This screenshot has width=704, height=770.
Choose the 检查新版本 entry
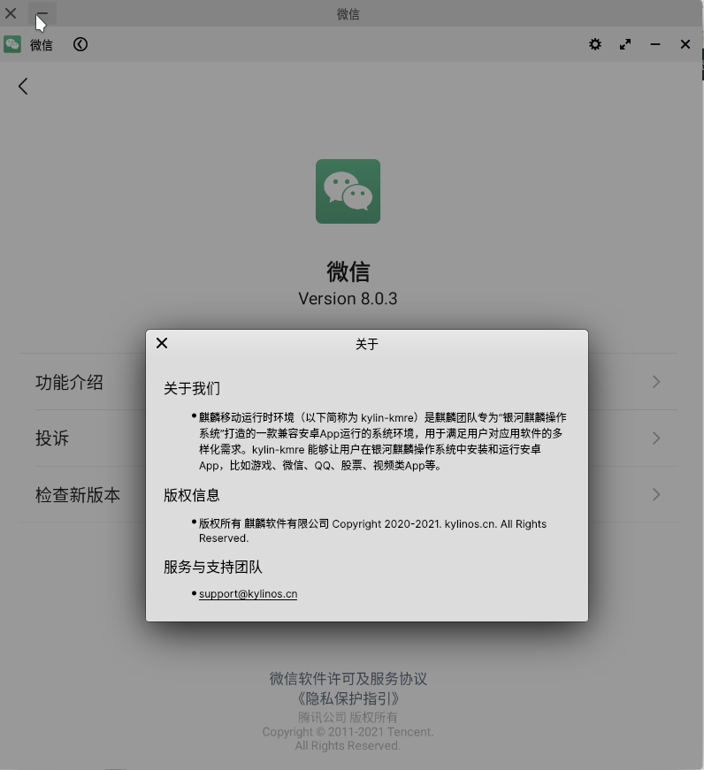[78, 494]
